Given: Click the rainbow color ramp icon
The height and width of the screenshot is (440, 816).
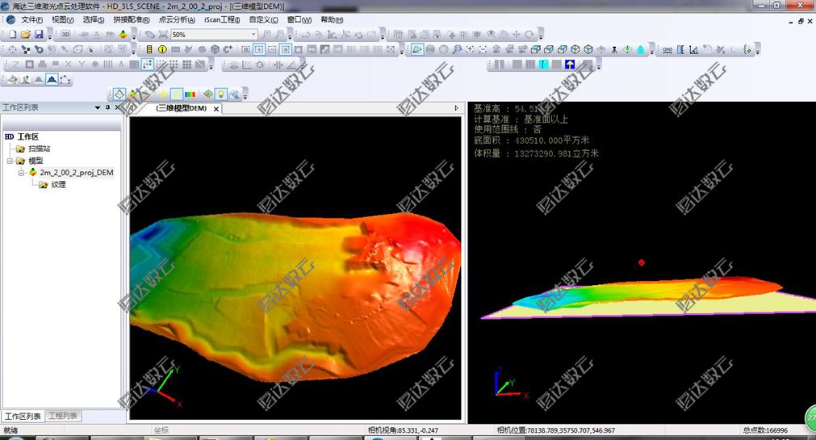Looking at the screenshot, I should point(191,94).
